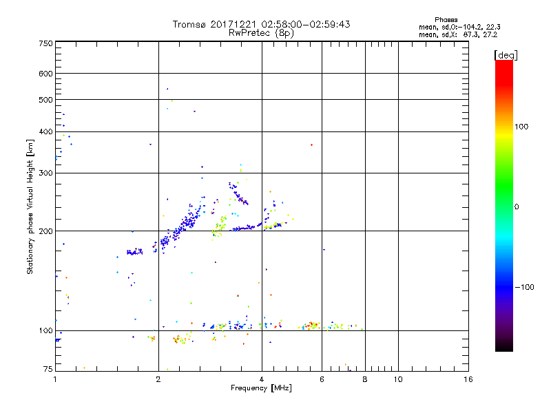Click the x-axis '2' tick label

pyautogui.click(x=158, y=379)
